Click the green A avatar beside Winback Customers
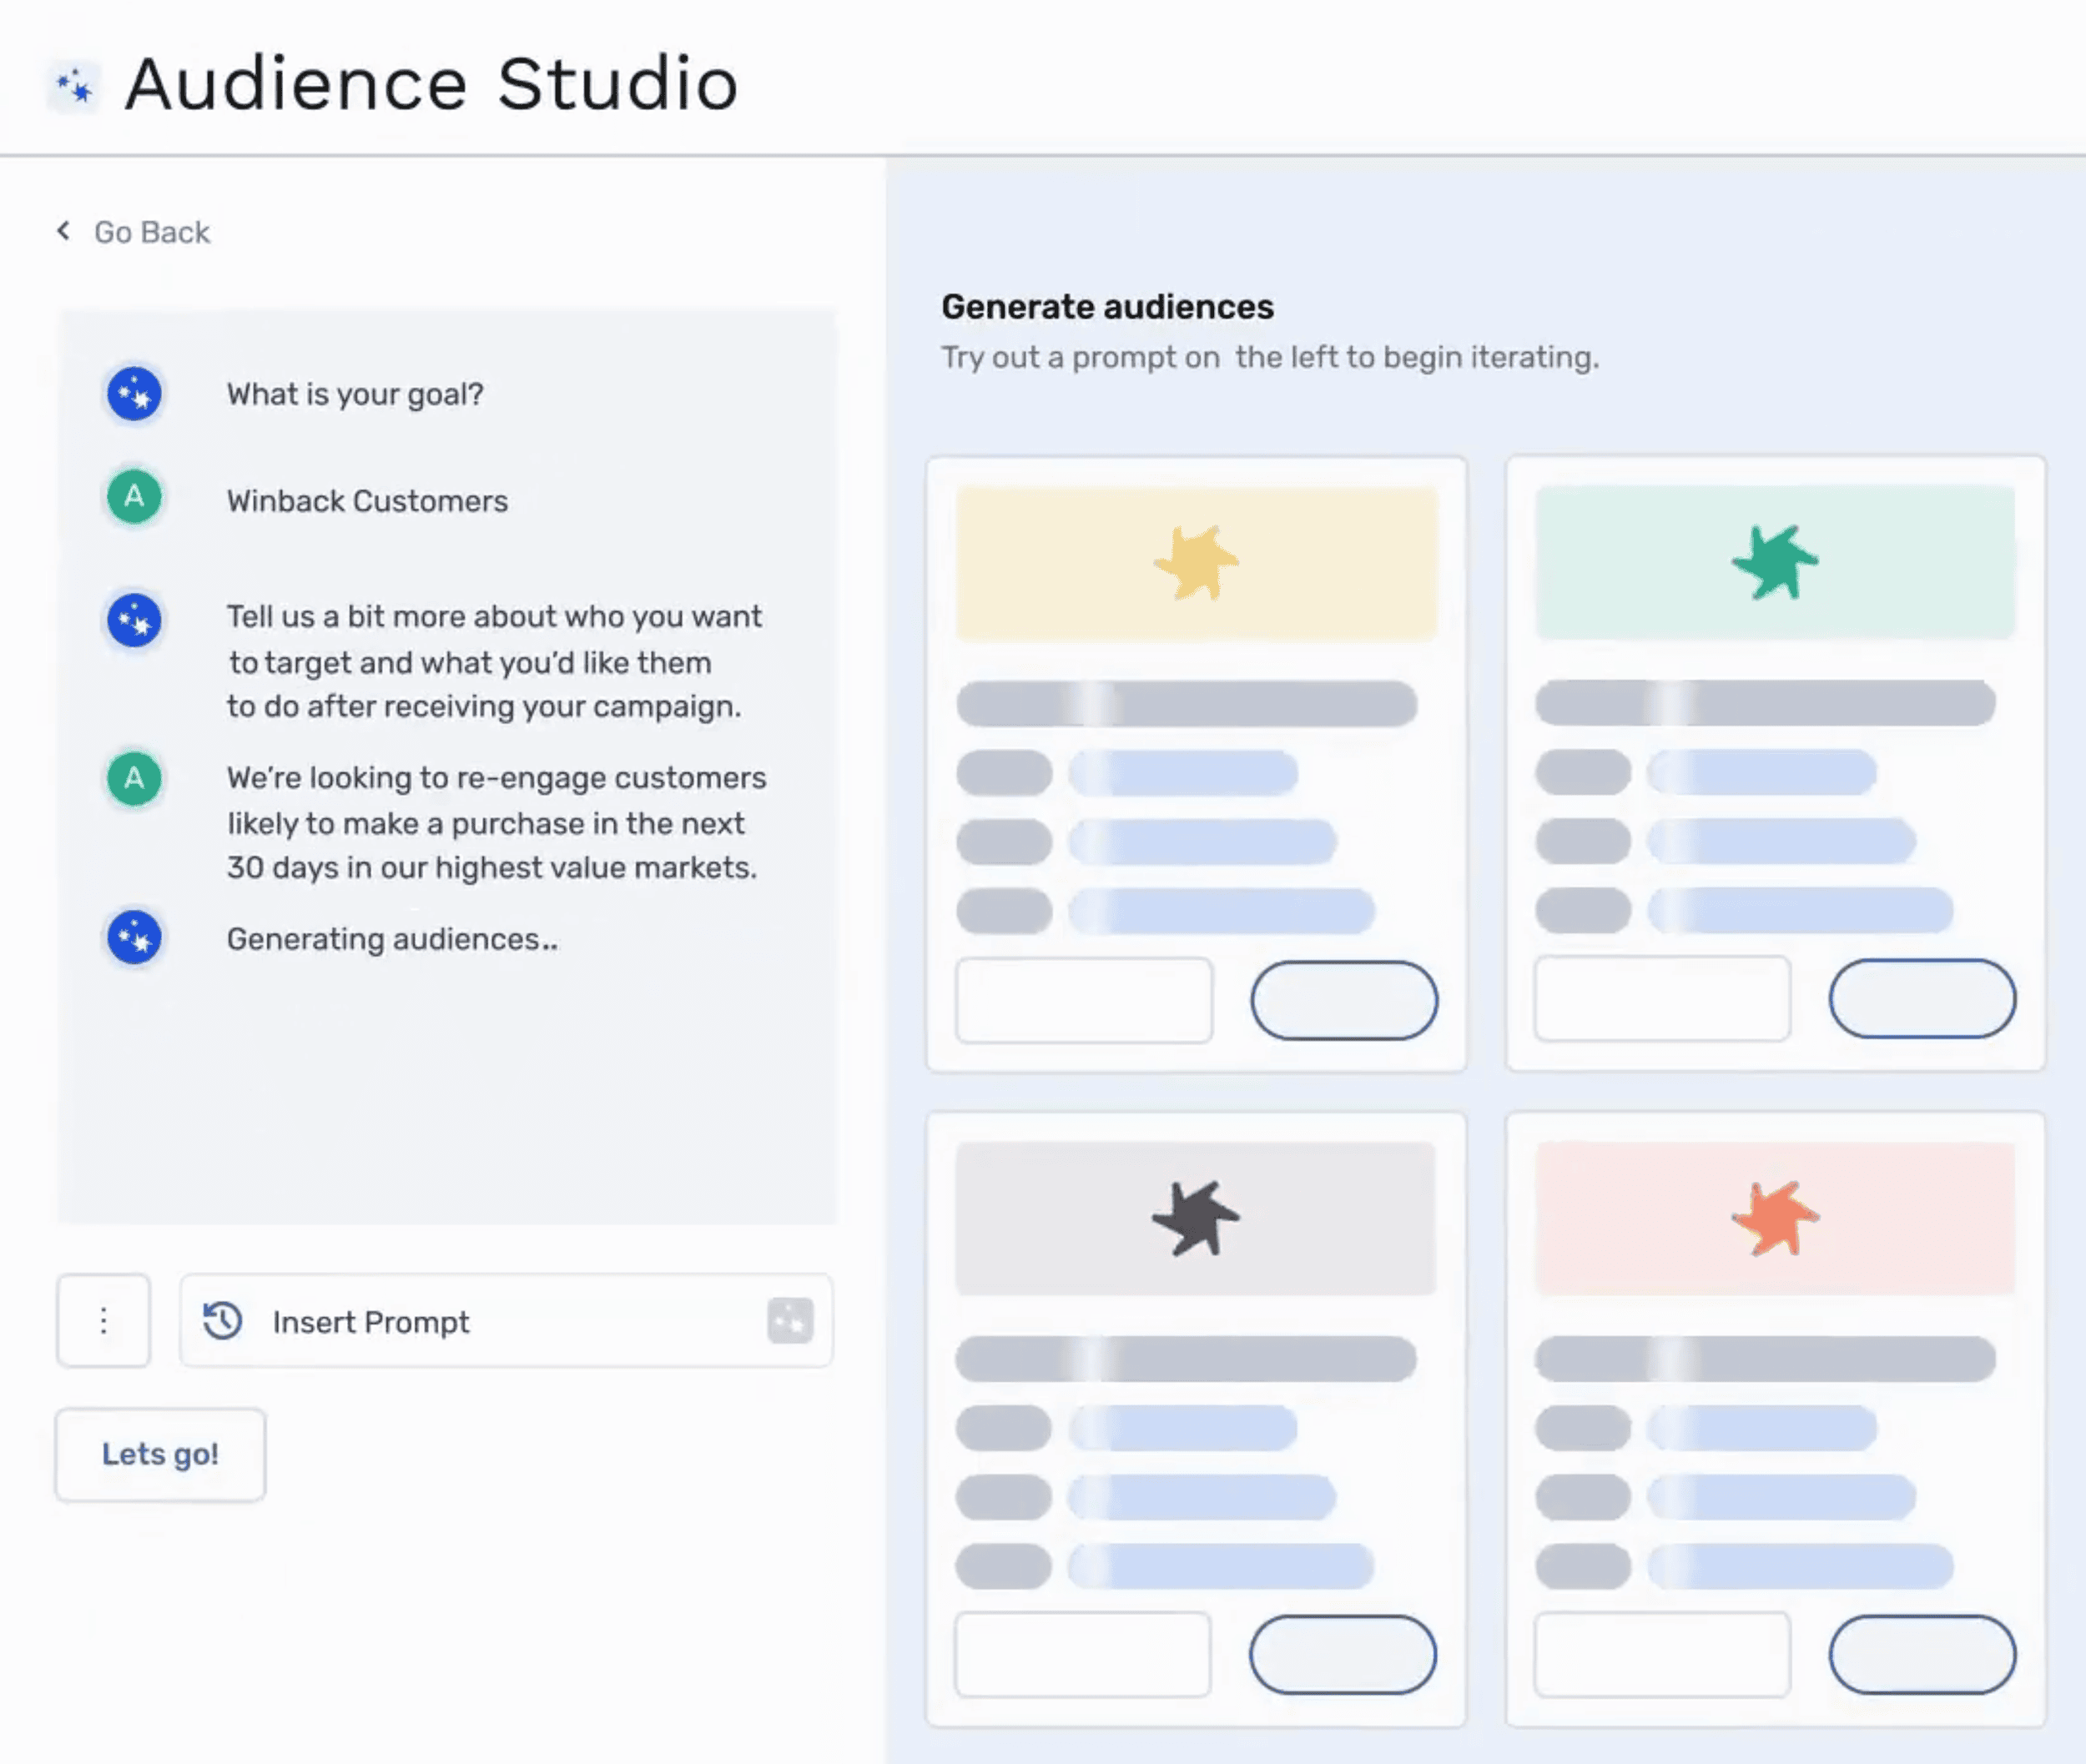 point(133,499)
